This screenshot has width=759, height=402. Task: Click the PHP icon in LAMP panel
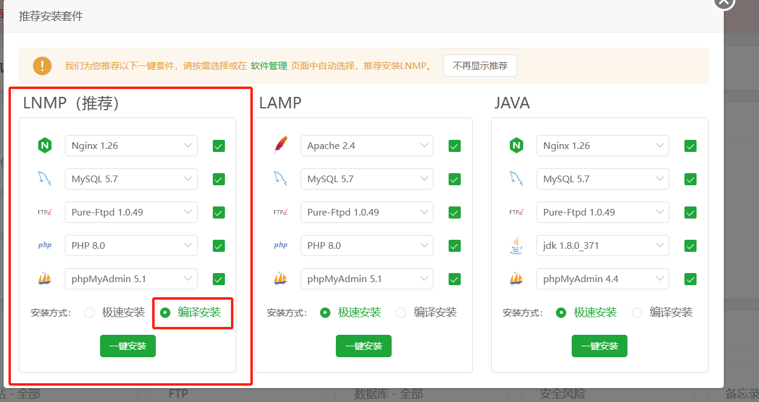(280, 246)
